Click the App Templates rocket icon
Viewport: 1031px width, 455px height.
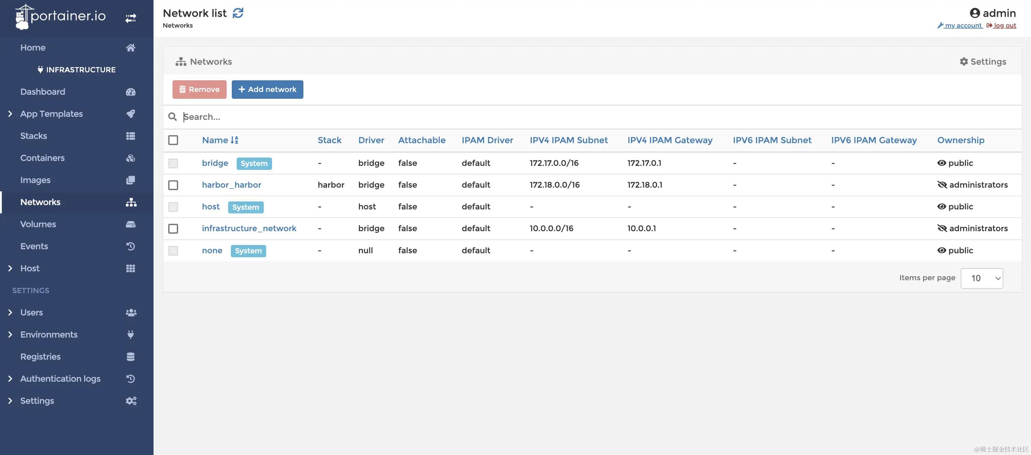click(x=131, y=114)
